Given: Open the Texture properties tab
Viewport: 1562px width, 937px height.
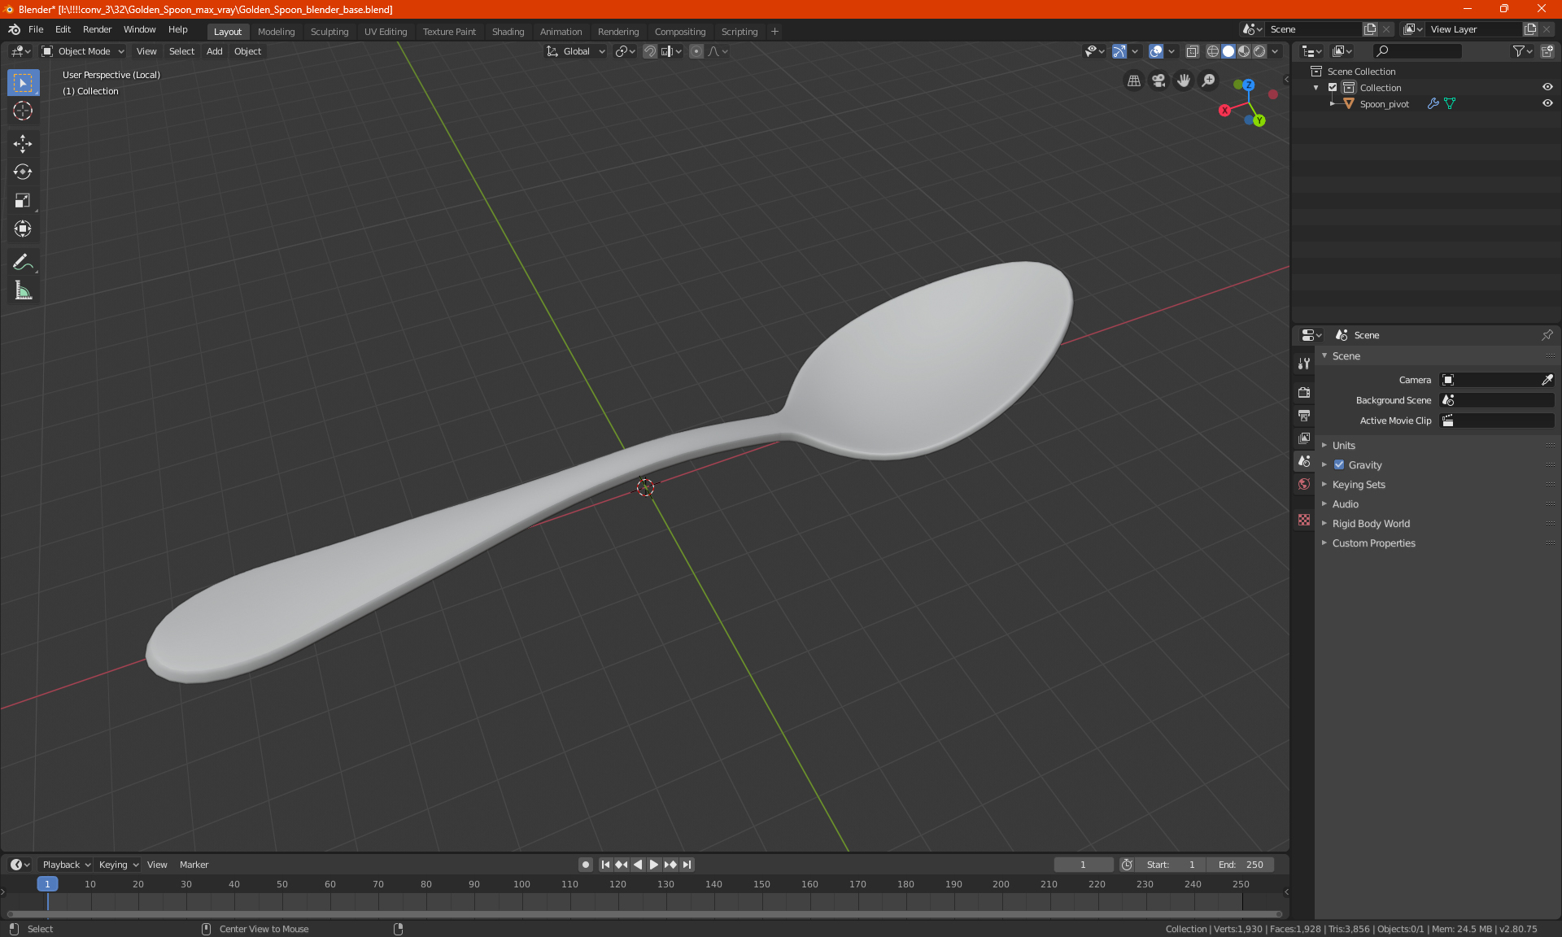Looking at the screenshot, I should click(x=1304, y=520).
